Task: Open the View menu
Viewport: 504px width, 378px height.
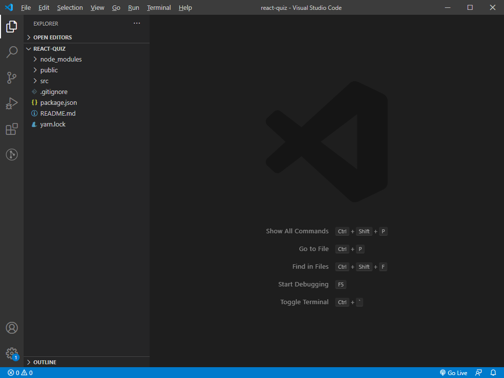Action: [x=97, y=8]
